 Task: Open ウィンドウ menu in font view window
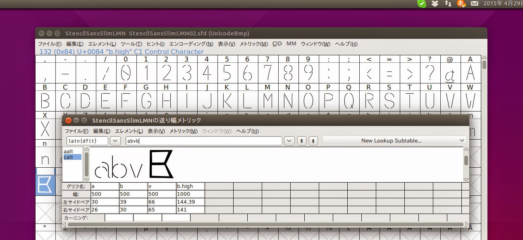click(x=315, y=44)
